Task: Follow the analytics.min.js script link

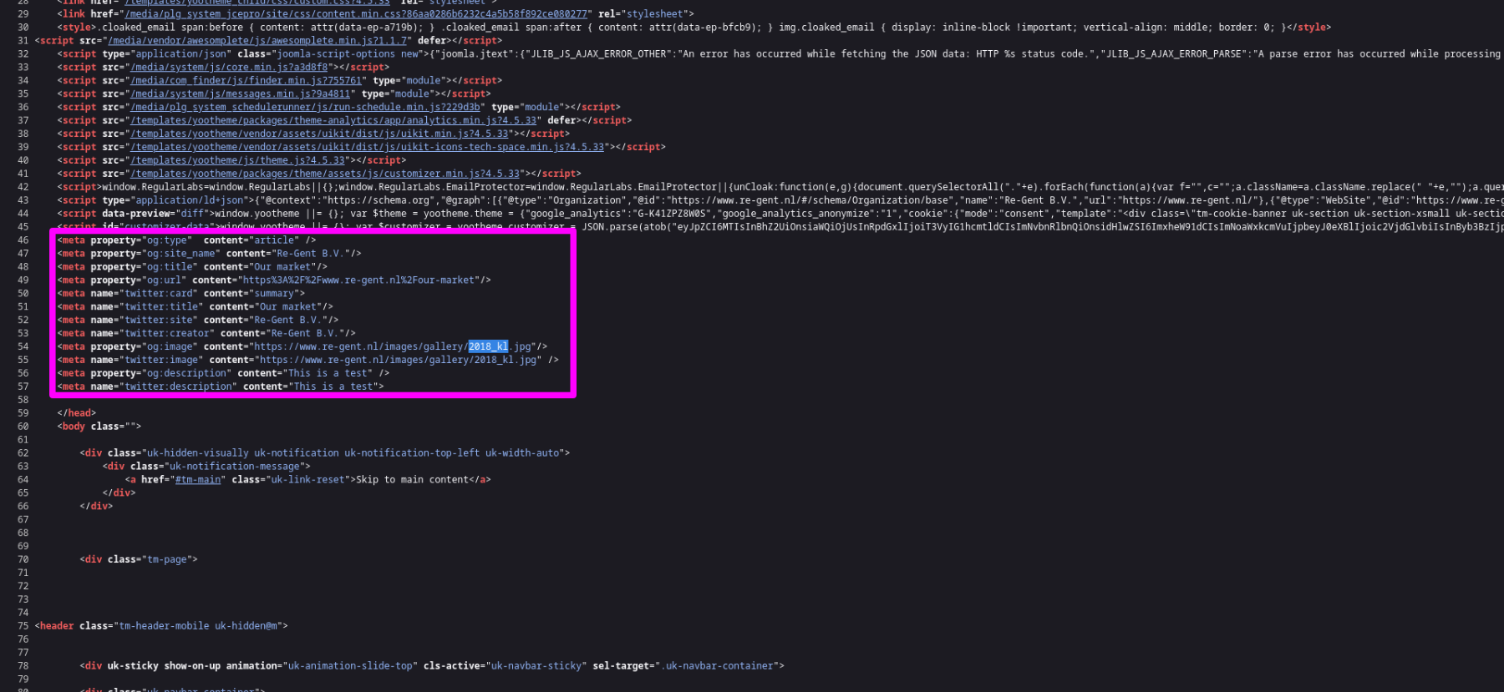Action: click(333, 120)
